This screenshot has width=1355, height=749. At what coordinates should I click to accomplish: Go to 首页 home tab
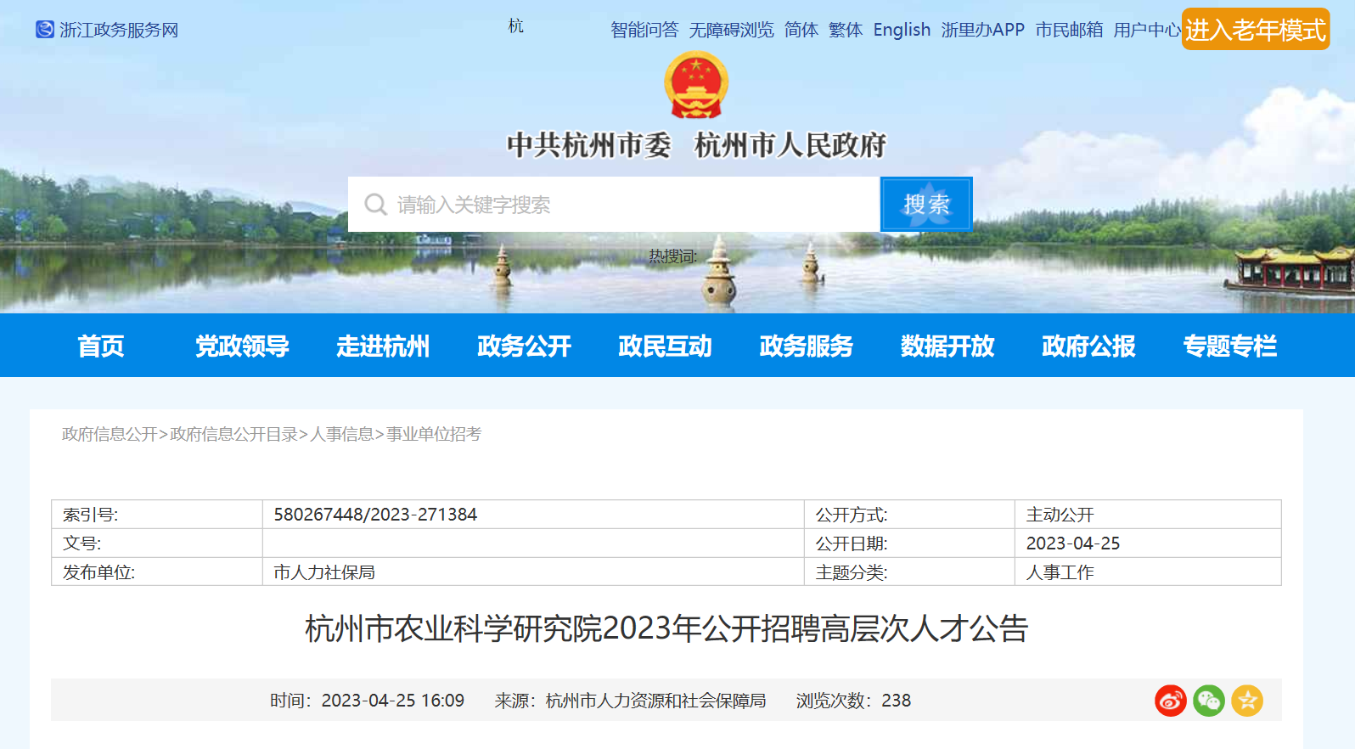[101, 346]
